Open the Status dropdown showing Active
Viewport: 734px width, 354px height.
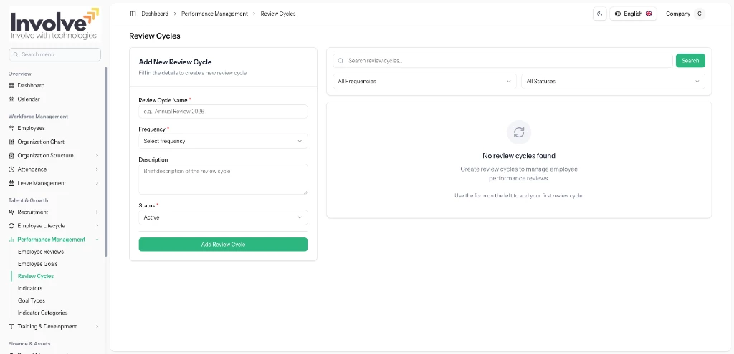pos(223,217)
